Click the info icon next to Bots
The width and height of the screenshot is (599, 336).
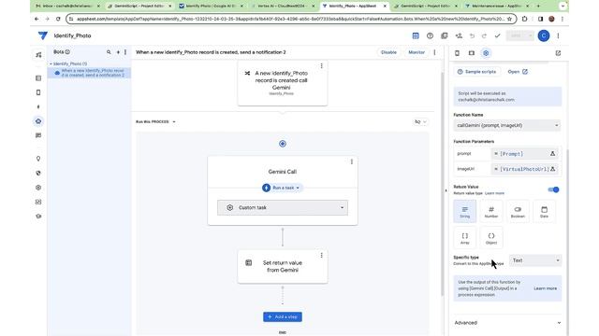(x=67, y=52)
